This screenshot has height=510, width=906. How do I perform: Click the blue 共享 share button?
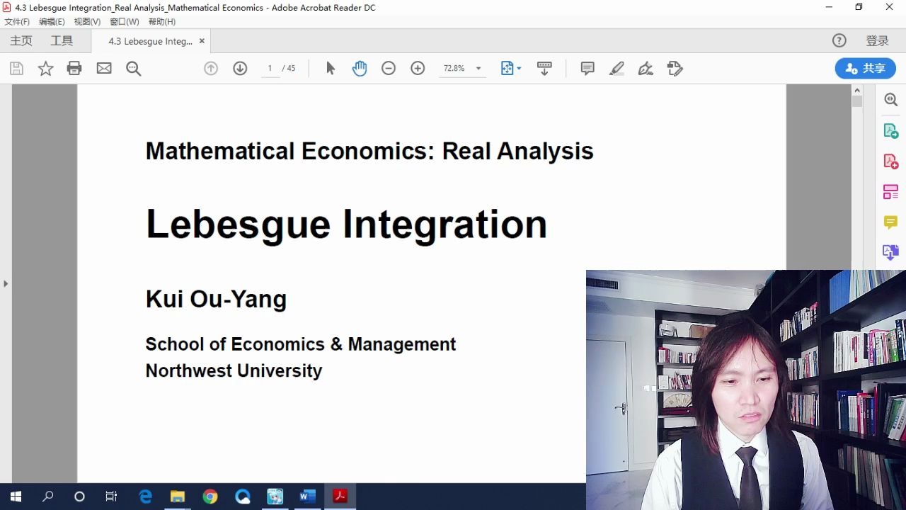[x=866, y=69]
